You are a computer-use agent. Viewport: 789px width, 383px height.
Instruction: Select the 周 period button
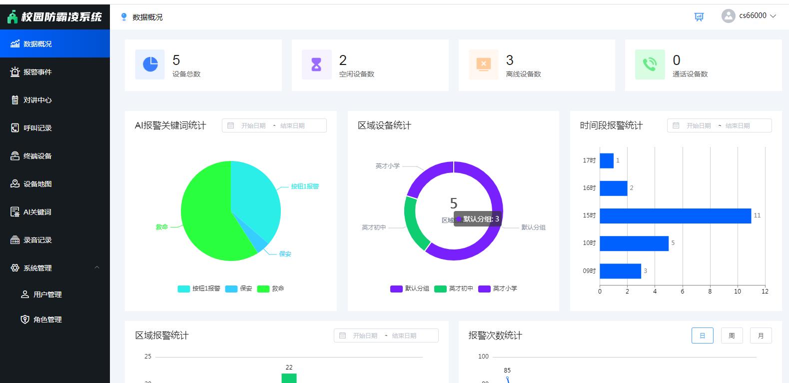(x=732, y=335)
